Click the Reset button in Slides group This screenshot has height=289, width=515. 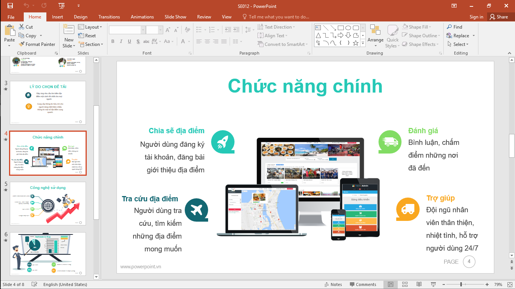click(90, 35)
